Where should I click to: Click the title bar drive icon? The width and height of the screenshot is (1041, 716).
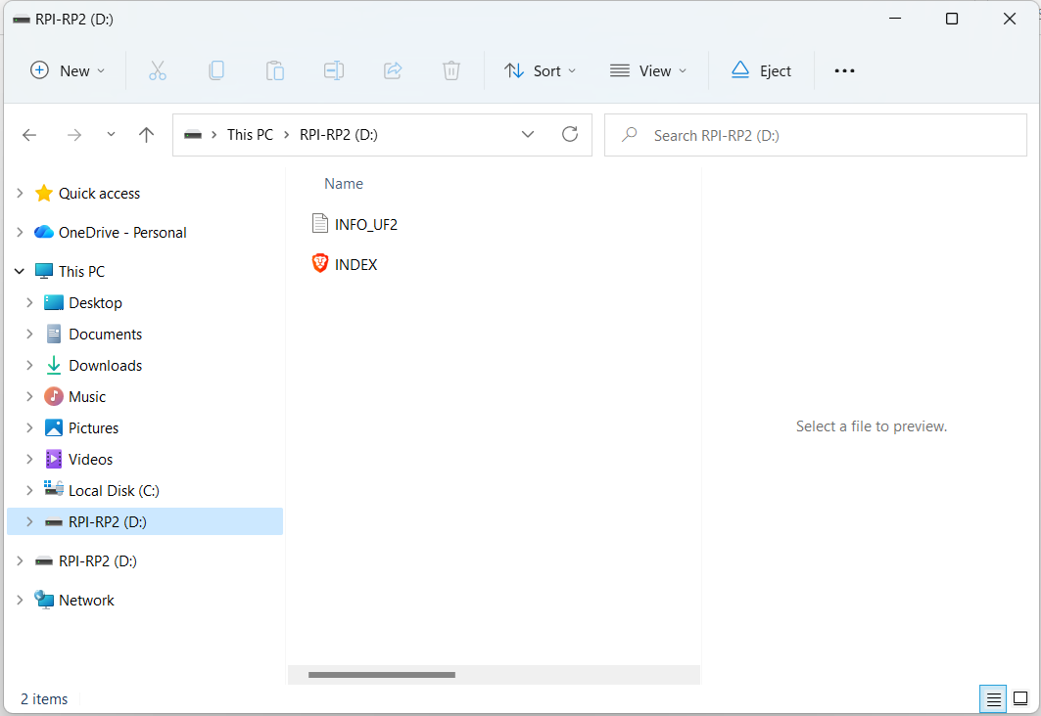(22, 20)
